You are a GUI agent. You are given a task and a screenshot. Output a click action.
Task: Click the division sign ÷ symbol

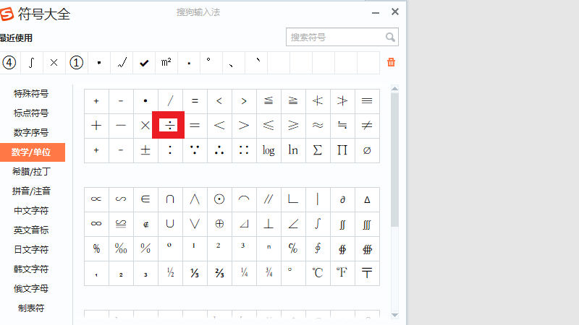click(170, 126)
